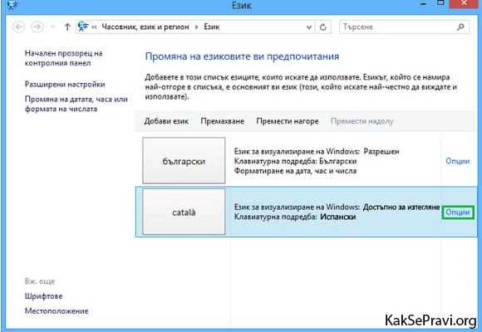Select the български language tile
This screenshot has width=482, height=332.
click(184, 161)
